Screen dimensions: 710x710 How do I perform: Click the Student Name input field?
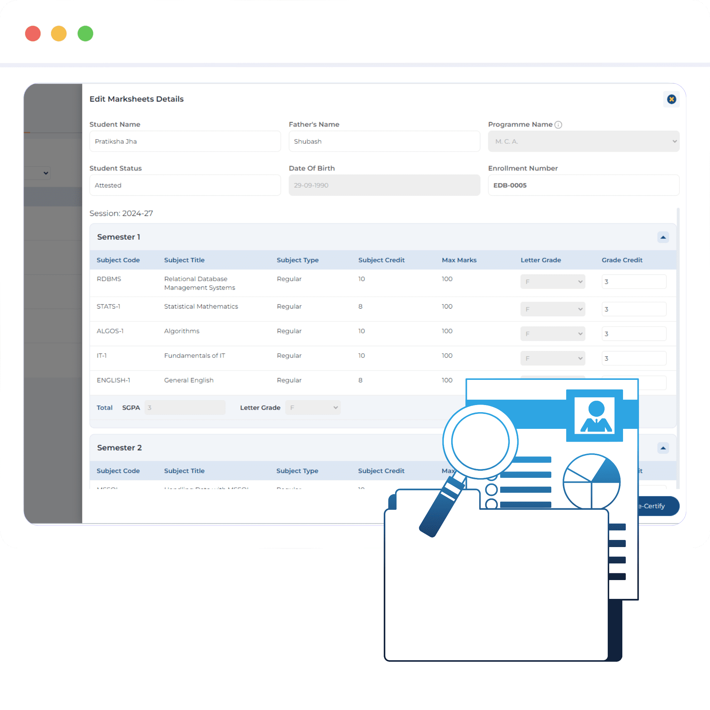click(x=185, y=142)
